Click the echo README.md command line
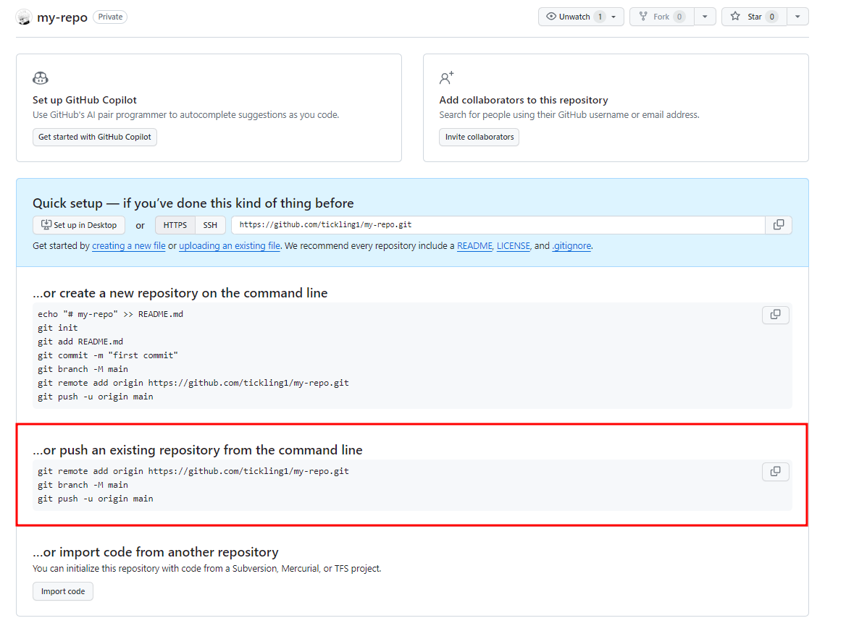The image size is (846, 618). pos(111,314)
